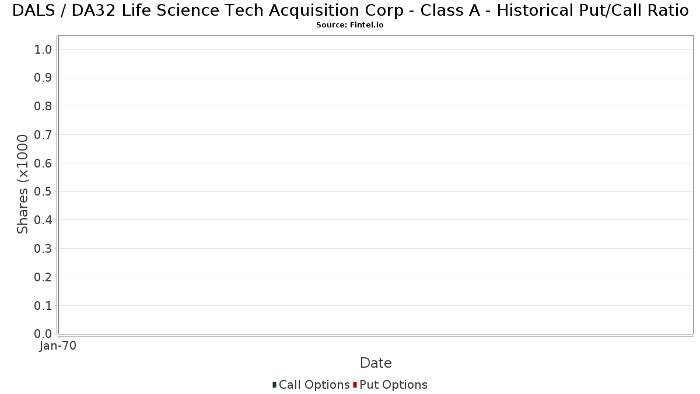Click the red Put Options legend swatch
This screenshot has height=394, width=700.
(355, 385)
